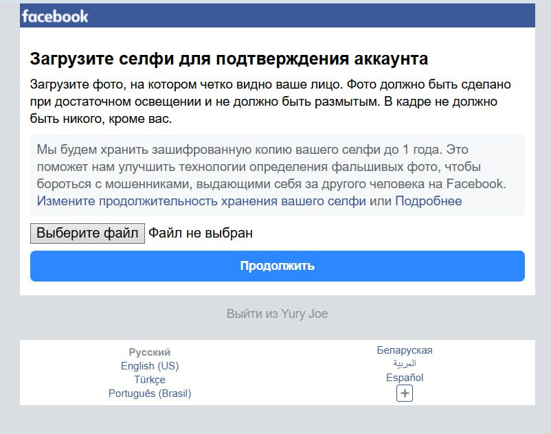Viewport: 551px width, 434px height.
Task: Log out via Выйти из Yury Joe
Action: coord(278,313)
